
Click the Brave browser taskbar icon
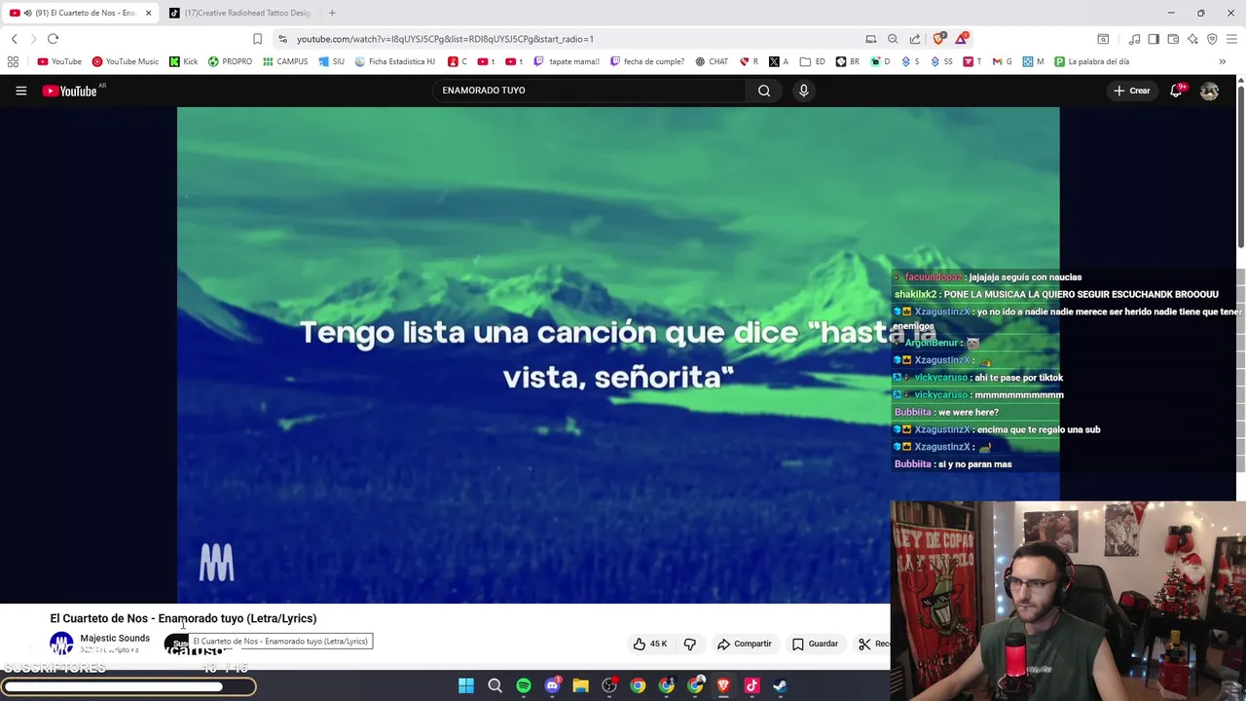click(723, 685)
